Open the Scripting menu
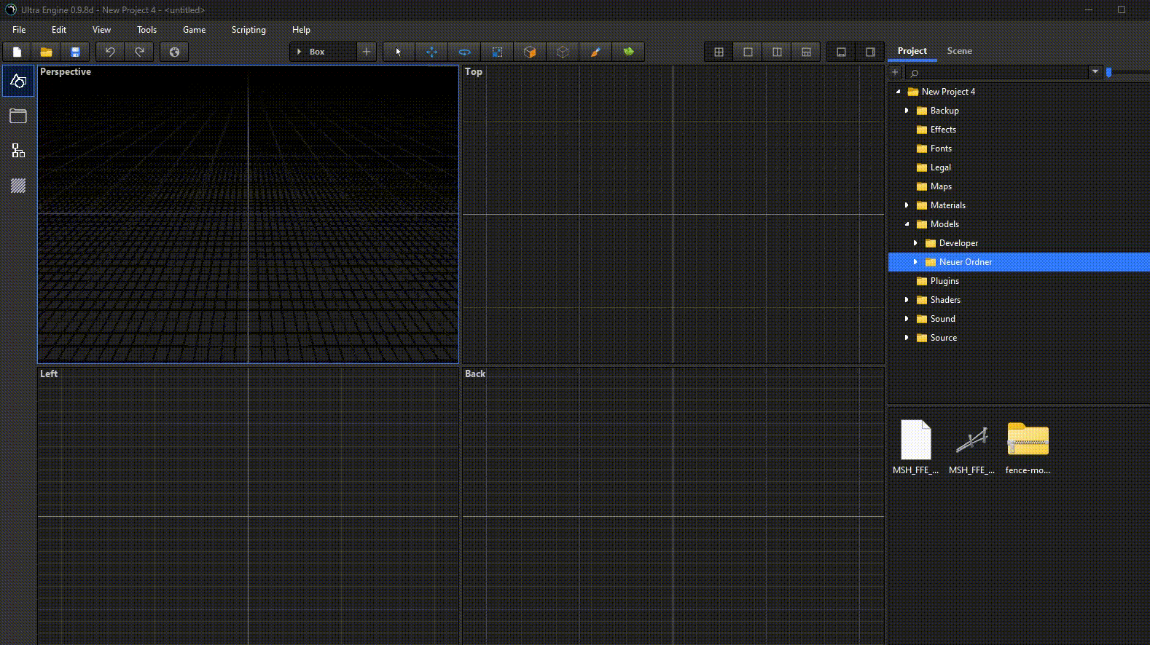 (249, 30)
